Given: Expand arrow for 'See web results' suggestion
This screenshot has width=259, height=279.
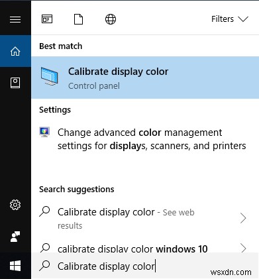Looking at the screenshot, I should click(243, 218).
